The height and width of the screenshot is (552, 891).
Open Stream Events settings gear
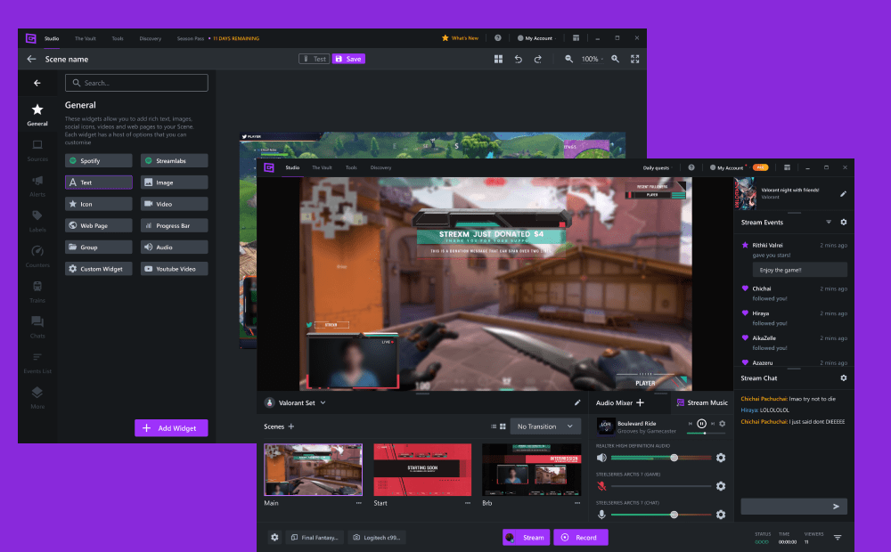pyautogui.click(x=843, y=222)
